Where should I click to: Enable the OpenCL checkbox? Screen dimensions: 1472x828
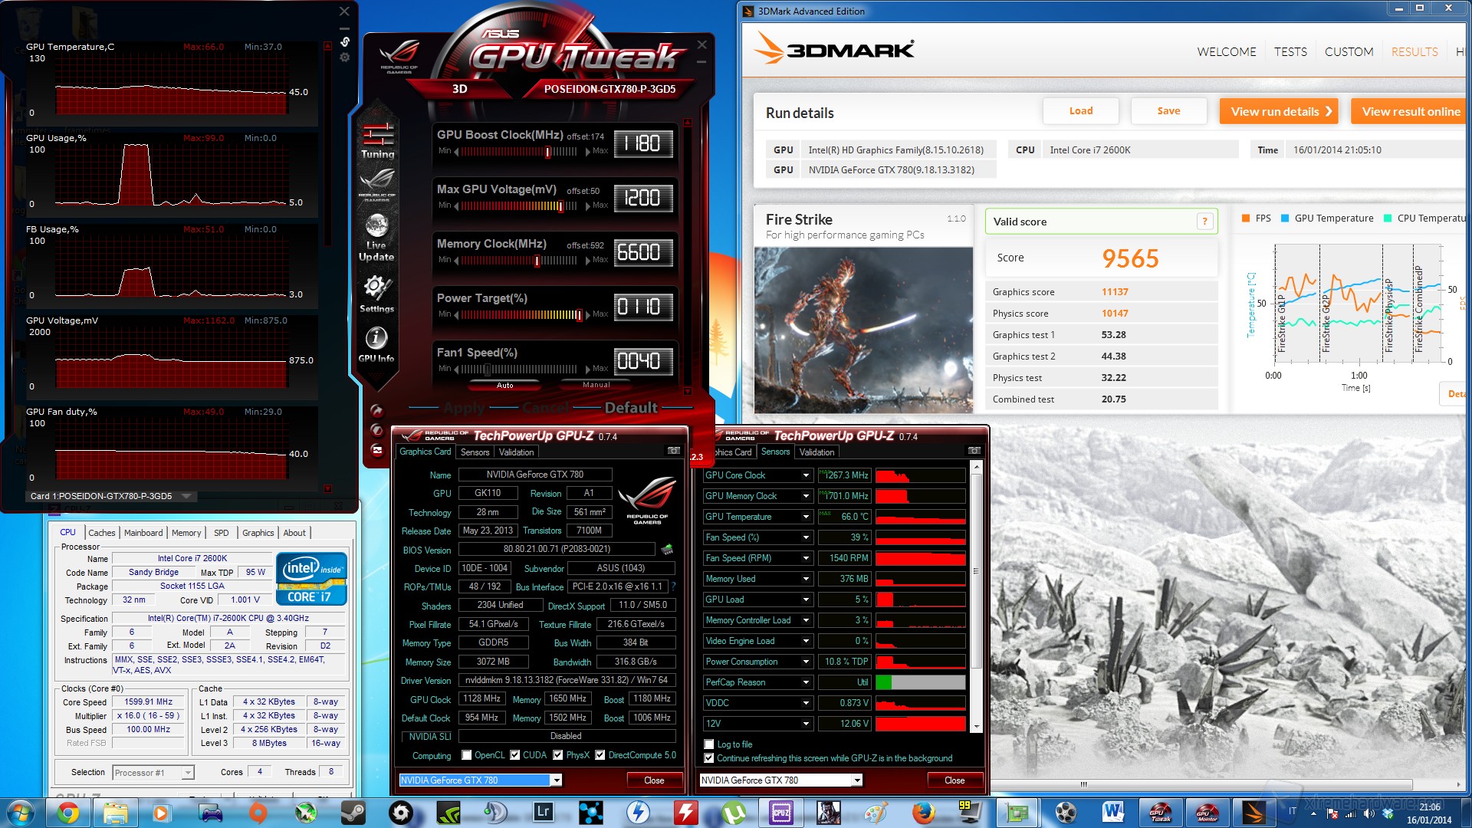coord(466,755)
